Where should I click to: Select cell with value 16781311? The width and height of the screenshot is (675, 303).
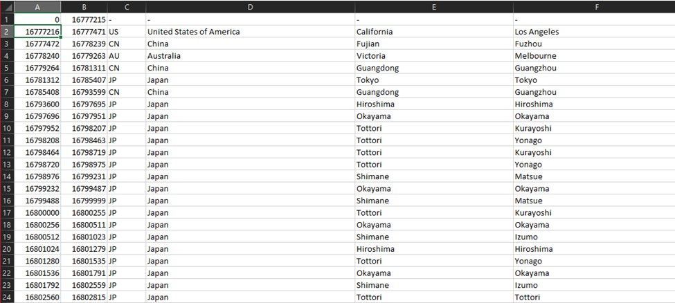(84, 68)
